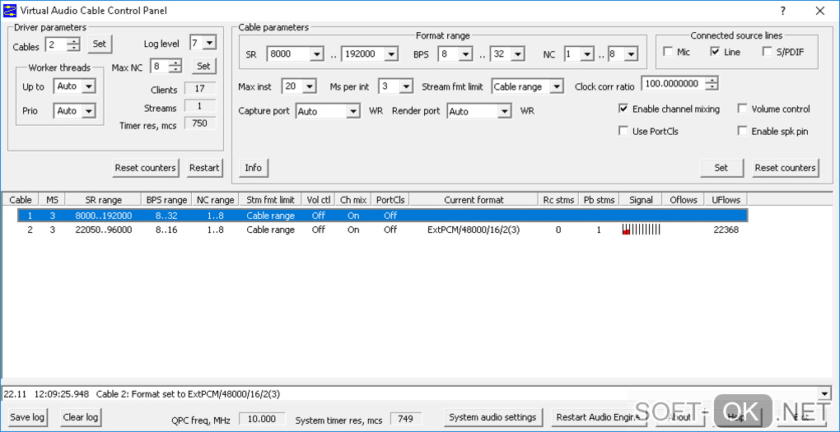The width and height of the screenshot is (840, 432).
Task: Expand the log message history dropdown
Action: [x=824, y=394]
